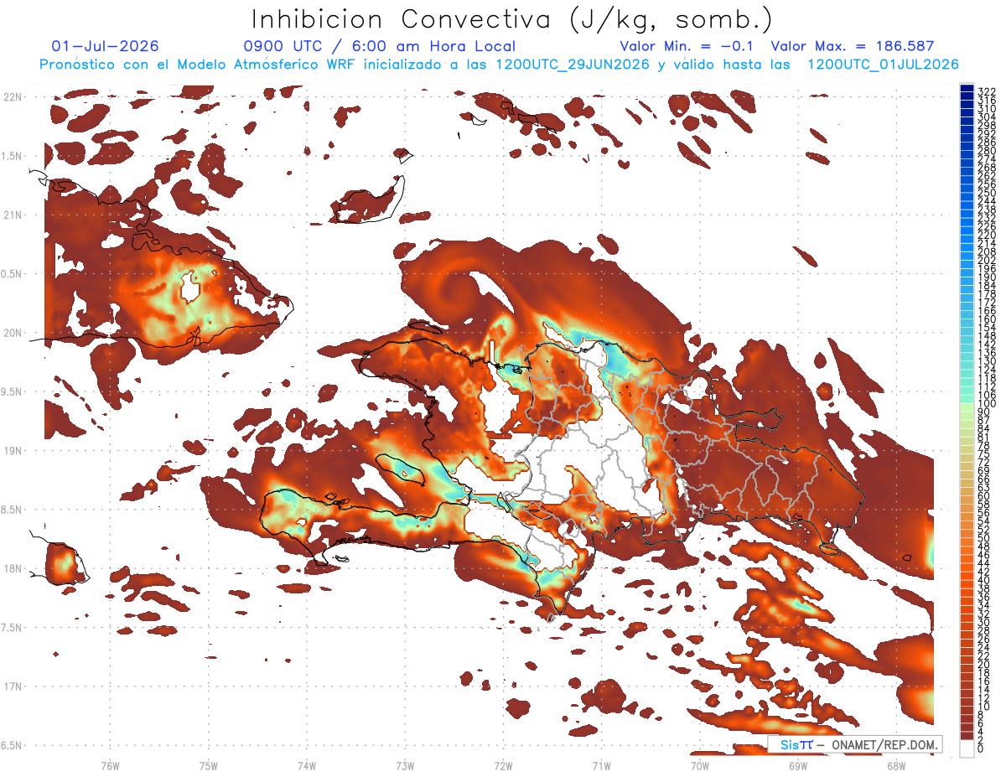The height and width of the screenshot is (777, 1006).
Task: Click the '20N' latitude label
Action: pos(13,333)
